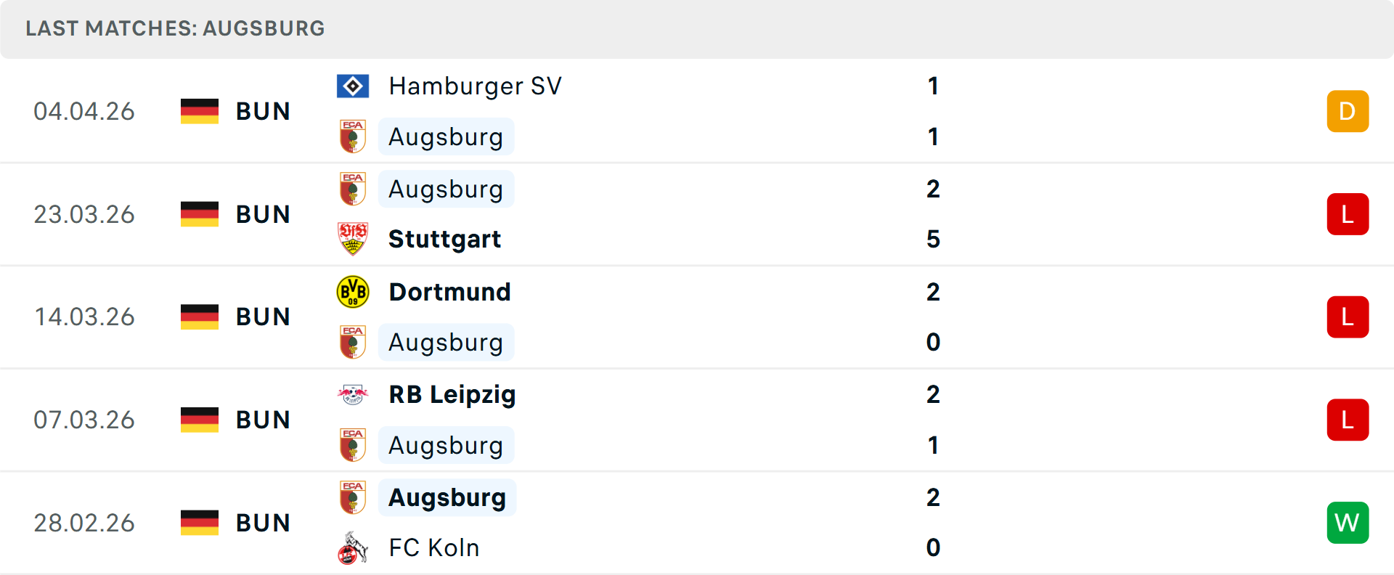Open the Augsburg team name link
This screenshot has height=575, width=1394.
coord(446,136)
